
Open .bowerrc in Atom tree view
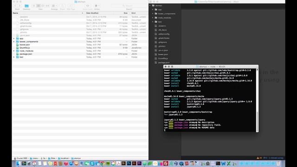pos(162,26)
